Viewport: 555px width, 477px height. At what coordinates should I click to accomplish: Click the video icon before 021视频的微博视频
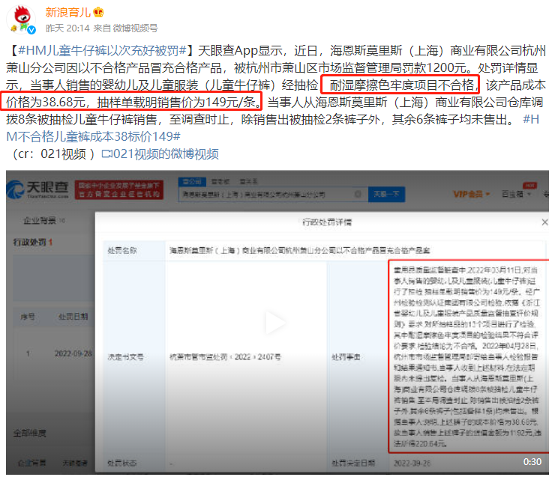106,154
